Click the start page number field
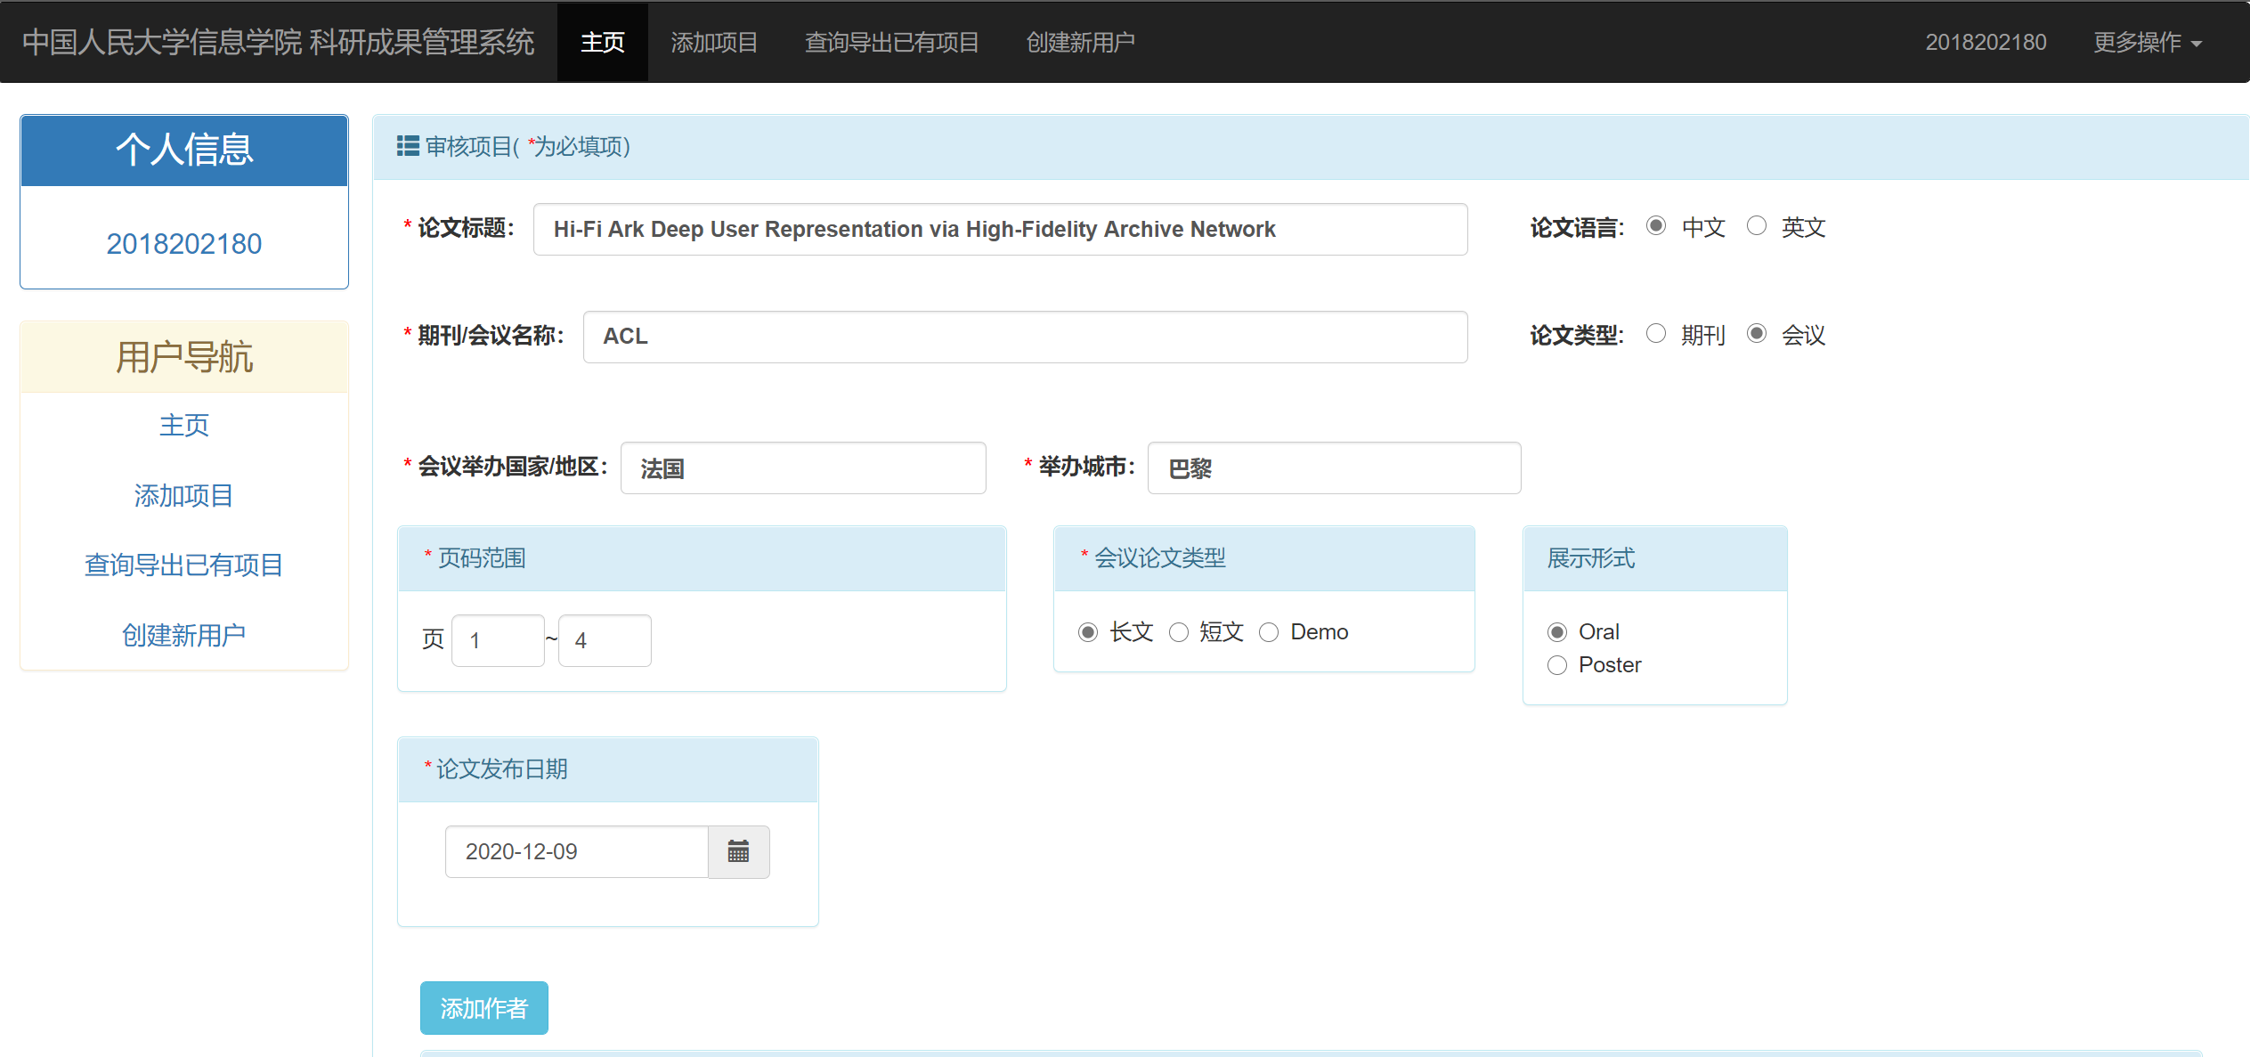Image resolution: width=2250 pixels, height=1057 pixels. pos(497,640)
